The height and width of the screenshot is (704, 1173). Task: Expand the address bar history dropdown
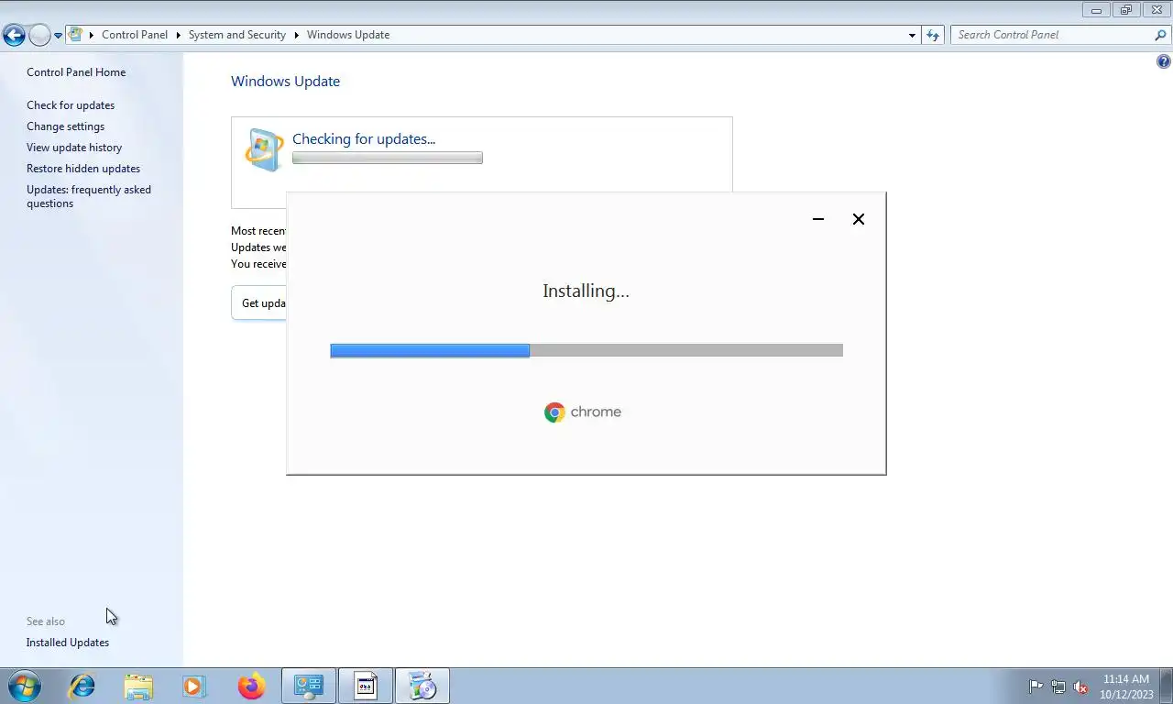click(x=912, y=35)
